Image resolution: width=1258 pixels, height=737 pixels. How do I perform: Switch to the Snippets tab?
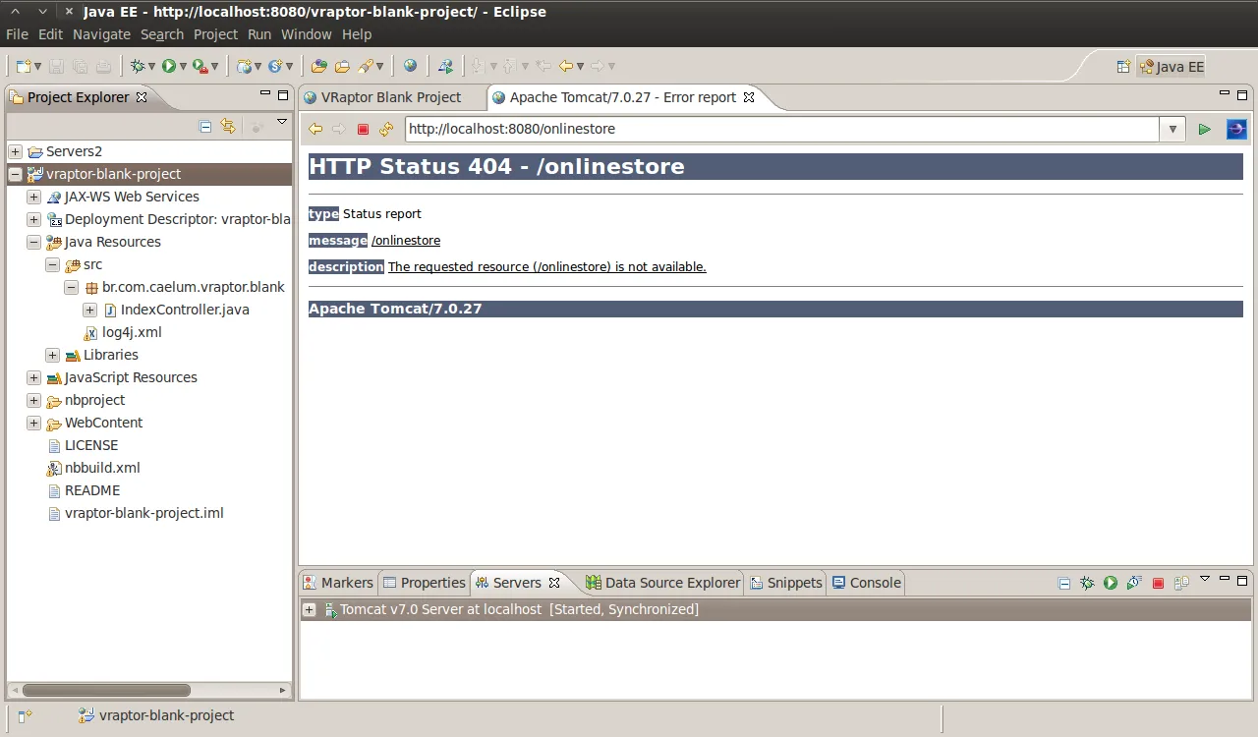click(x=785, y=583)
